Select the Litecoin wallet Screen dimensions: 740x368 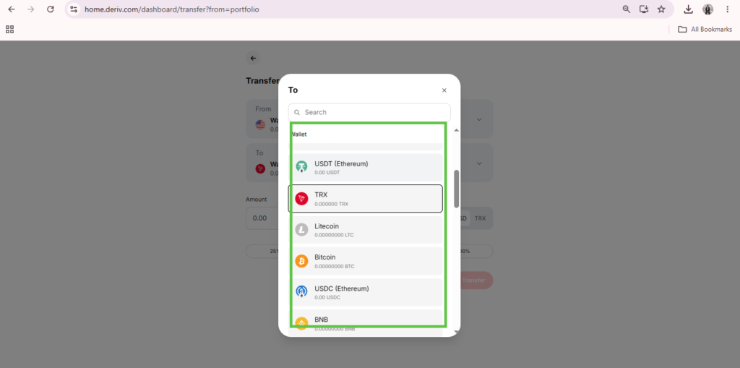(366, 230)
